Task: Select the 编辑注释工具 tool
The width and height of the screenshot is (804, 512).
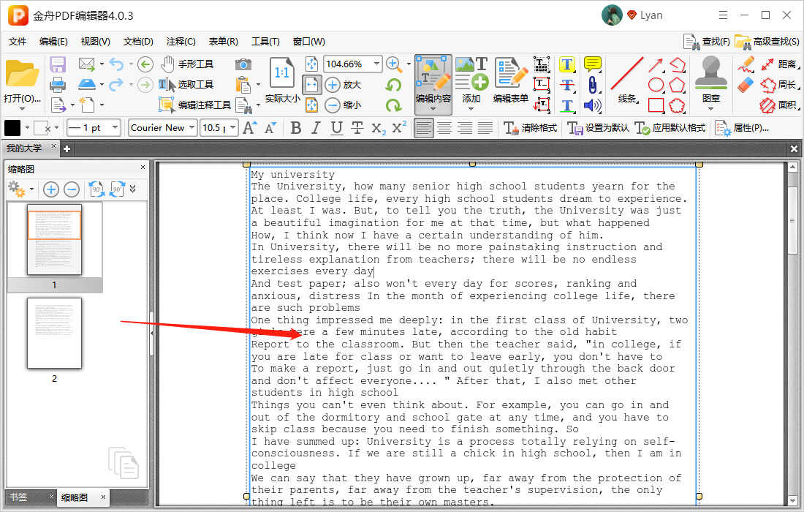Action: (194, 105)
